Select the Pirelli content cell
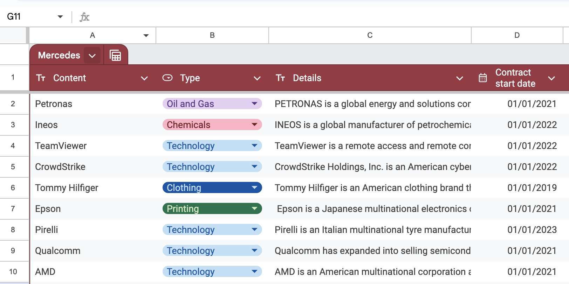Screen dimensions: 569x284 (x=93, y=230)
